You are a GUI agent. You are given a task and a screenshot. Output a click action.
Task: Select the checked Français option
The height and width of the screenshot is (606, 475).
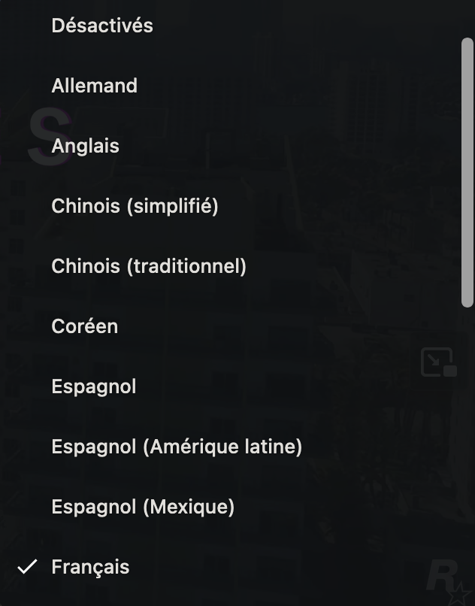click(x=90, y=567)
